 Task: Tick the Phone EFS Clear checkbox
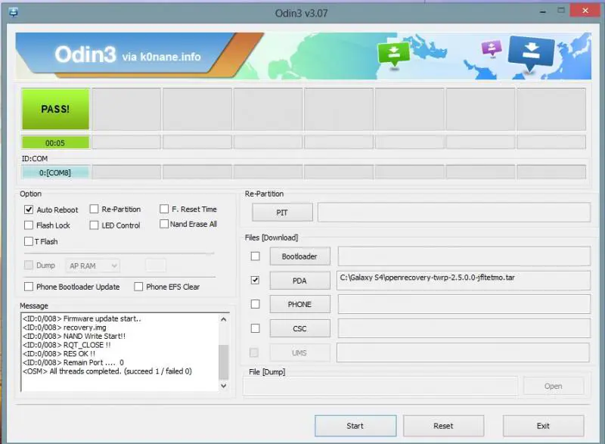(x=138, y=287)
